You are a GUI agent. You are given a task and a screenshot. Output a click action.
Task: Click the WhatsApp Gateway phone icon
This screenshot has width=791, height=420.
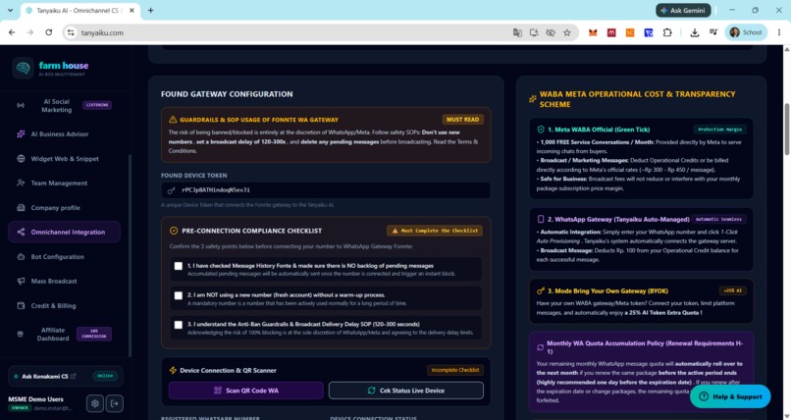[x=541, y=220]
